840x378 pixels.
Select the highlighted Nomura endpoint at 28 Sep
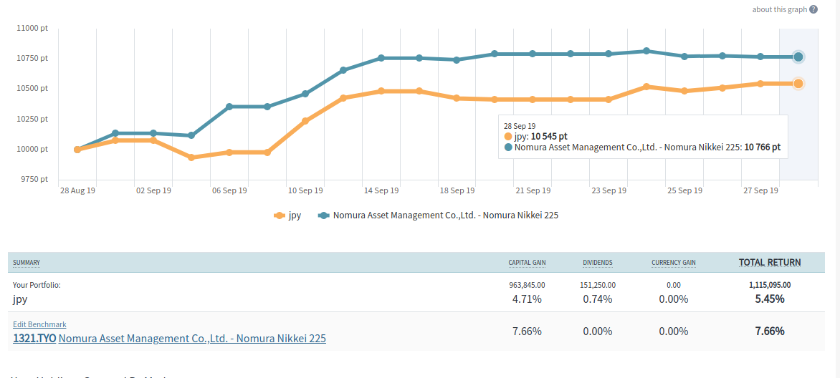(x=798, y=57)
